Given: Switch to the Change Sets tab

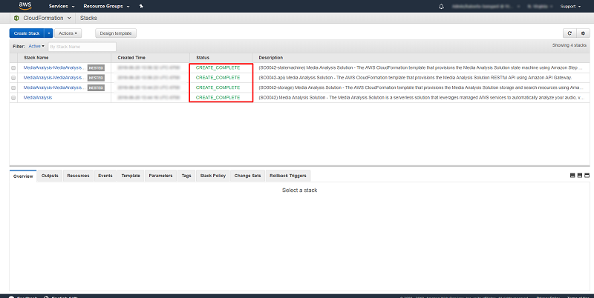Looking at the screenshot, I should coord(248,176).
